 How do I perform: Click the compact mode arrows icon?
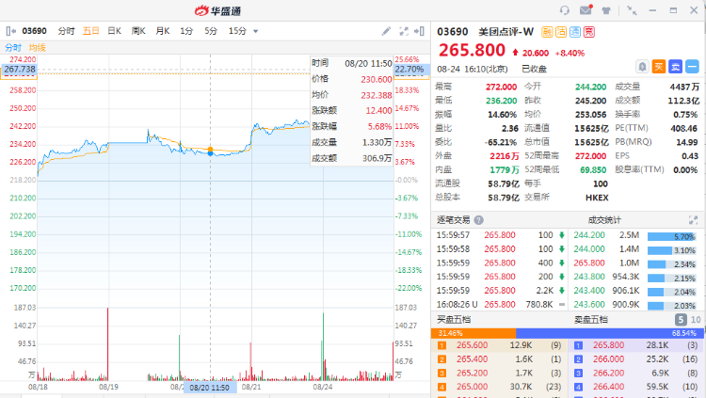tap(633, 10)
